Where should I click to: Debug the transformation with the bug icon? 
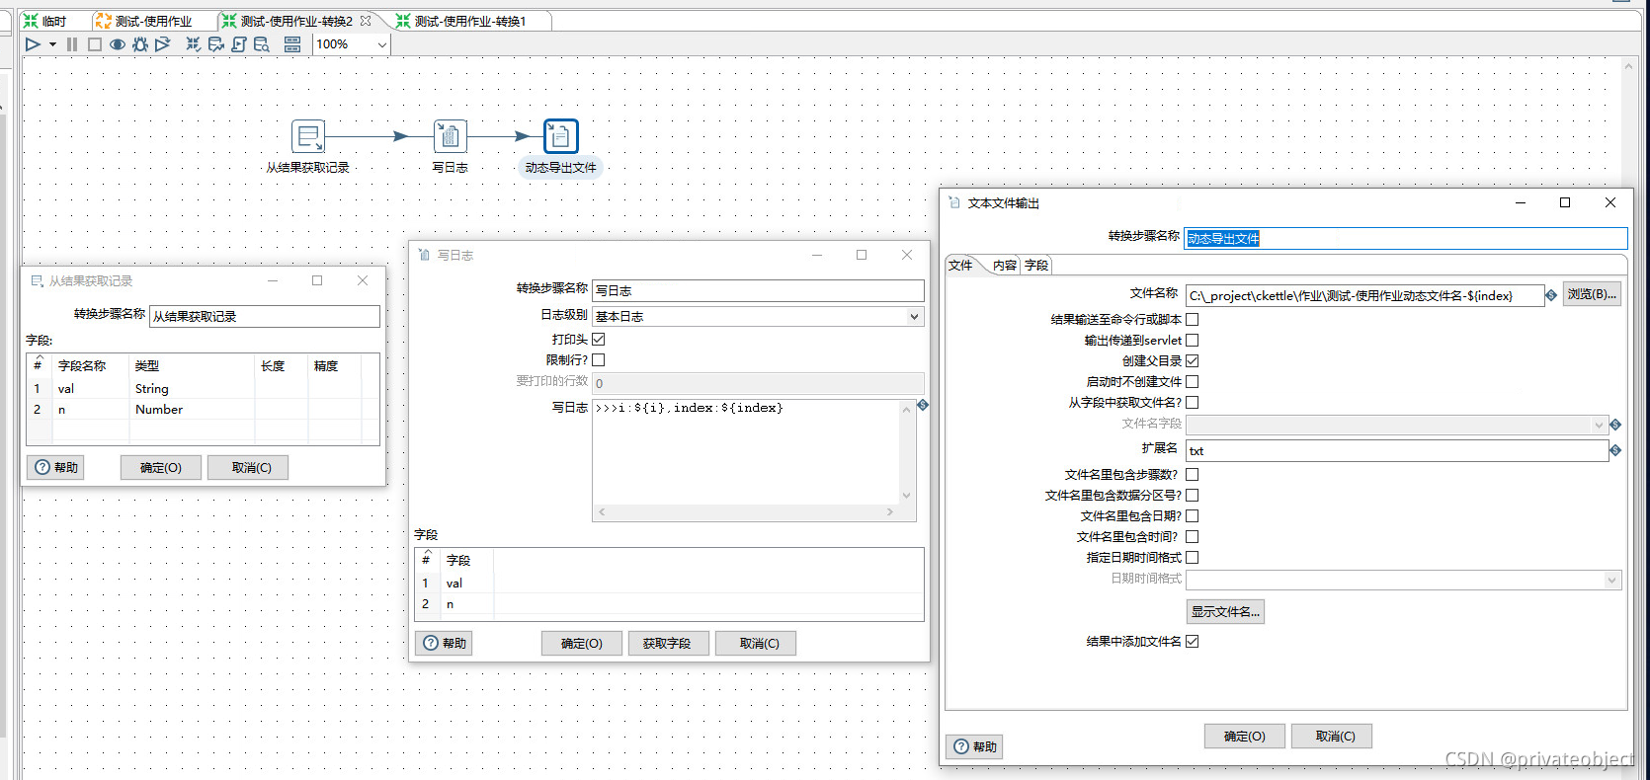[x=140, y=44]
